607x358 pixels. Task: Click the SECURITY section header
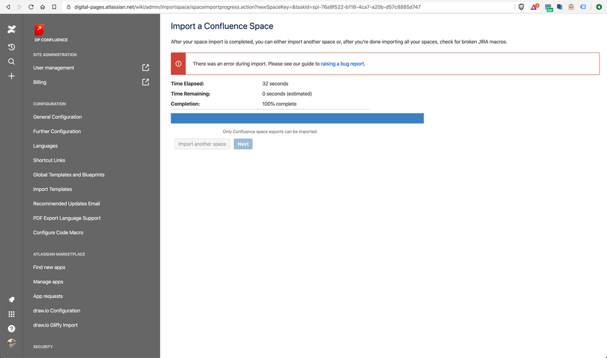(43, 347)
